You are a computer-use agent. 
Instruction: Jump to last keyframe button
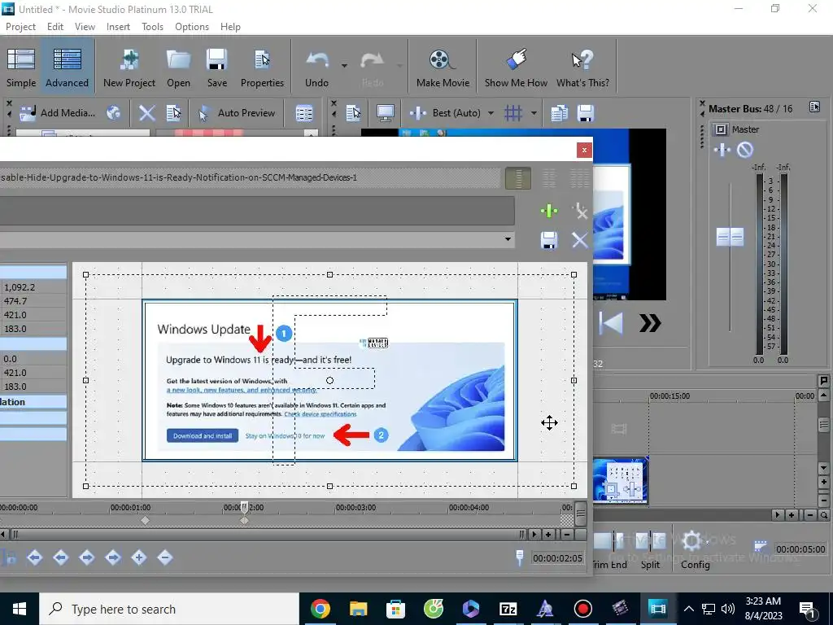tap(112, 557)
